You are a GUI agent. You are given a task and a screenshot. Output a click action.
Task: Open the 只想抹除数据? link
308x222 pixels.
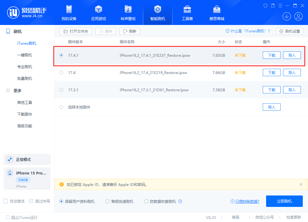click(247, 201)
